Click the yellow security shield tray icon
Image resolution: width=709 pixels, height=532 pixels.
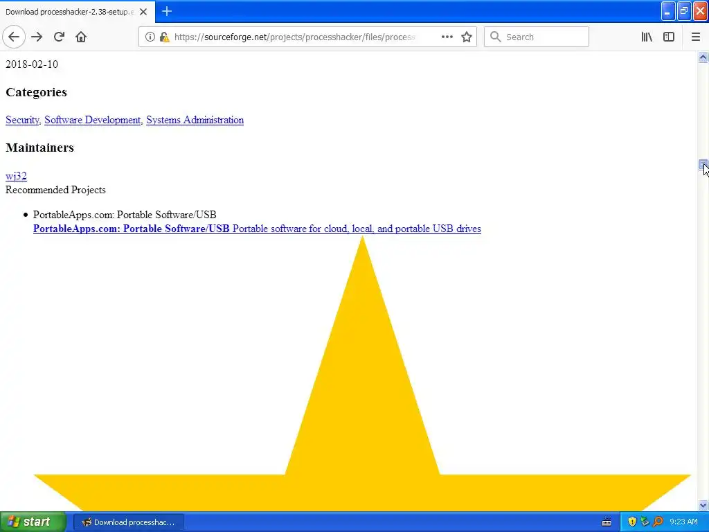pos(632,522)
